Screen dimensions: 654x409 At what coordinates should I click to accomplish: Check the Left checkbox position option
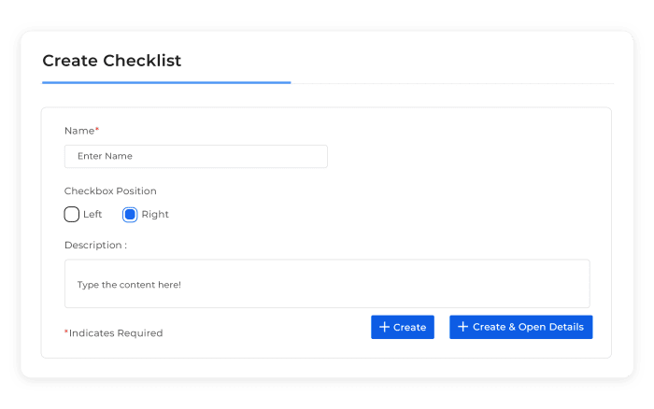click(71, 214)
